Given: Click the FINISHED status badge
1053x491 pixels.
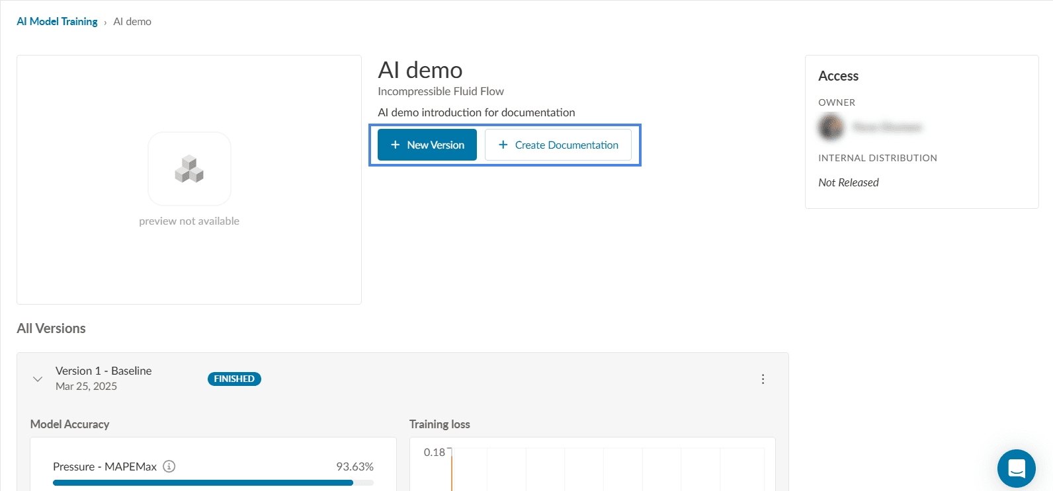Looking at the screenshot, I should pos(234,379).
